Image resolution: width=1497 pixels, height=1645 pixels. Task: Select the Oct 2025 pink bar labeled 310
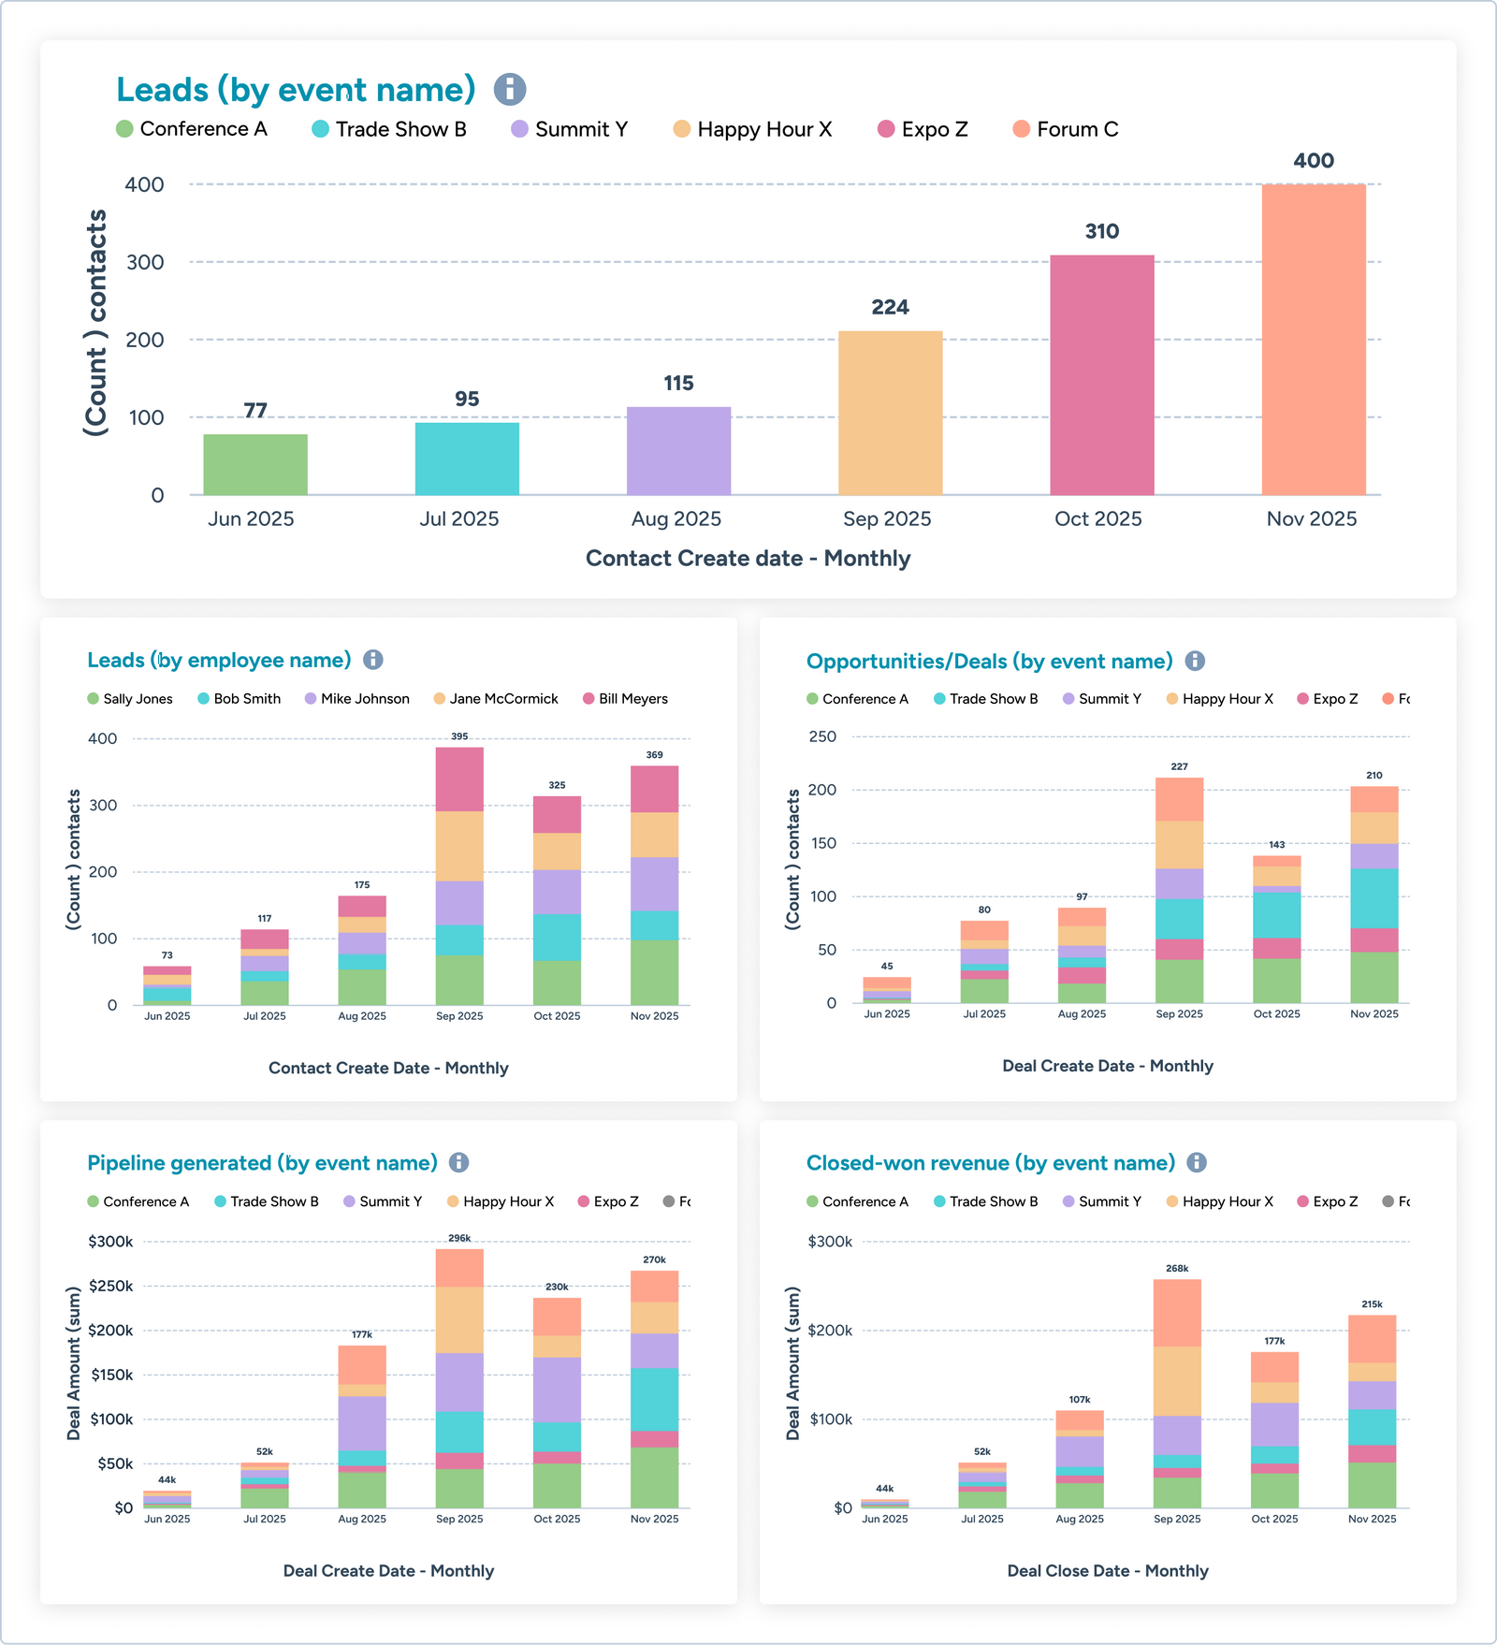tap(1101, 375)
